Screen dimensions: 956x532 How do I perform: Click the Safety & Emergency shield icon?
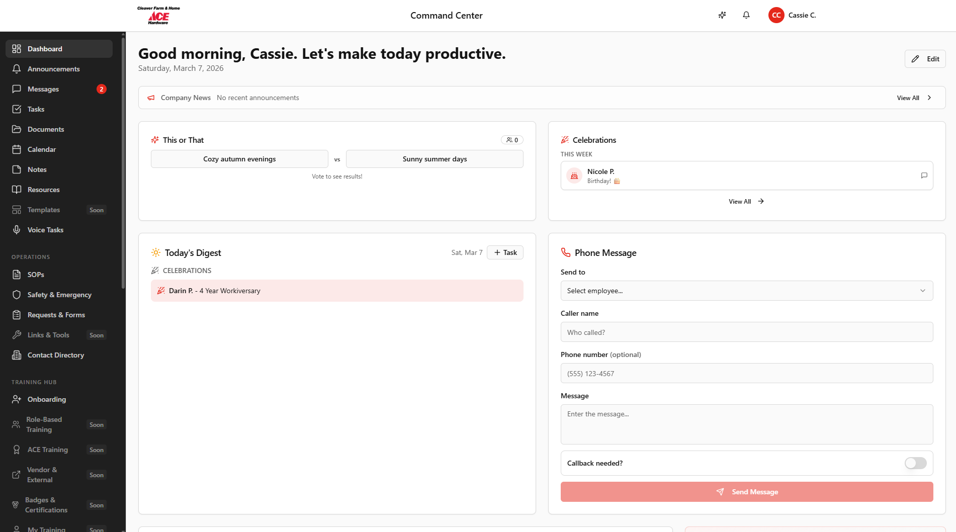(17, 295)
